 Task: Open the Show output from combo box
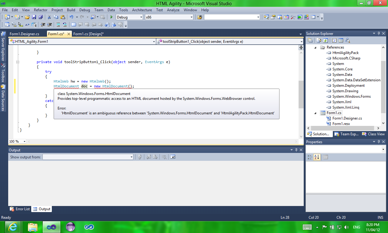88,157
